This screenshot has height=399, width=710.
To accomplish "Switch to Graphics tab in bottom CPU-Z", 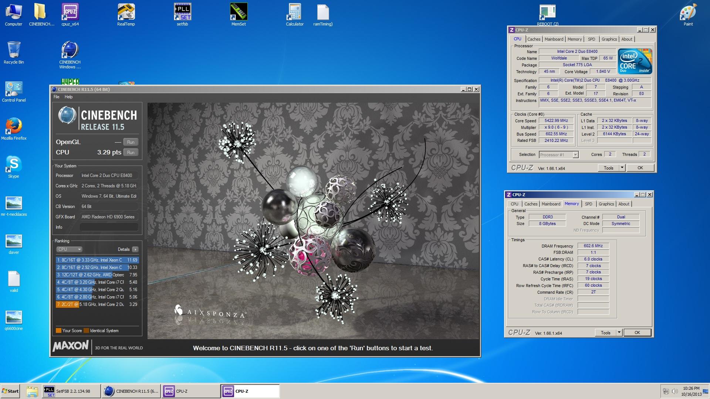I will pyautogui.click(x=606, y=204).
